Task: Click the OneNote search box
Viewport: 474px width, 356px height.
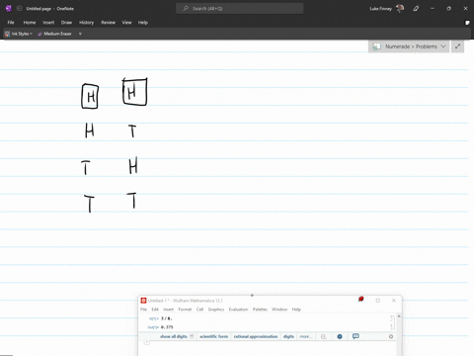Action: (x=240, y=9)
